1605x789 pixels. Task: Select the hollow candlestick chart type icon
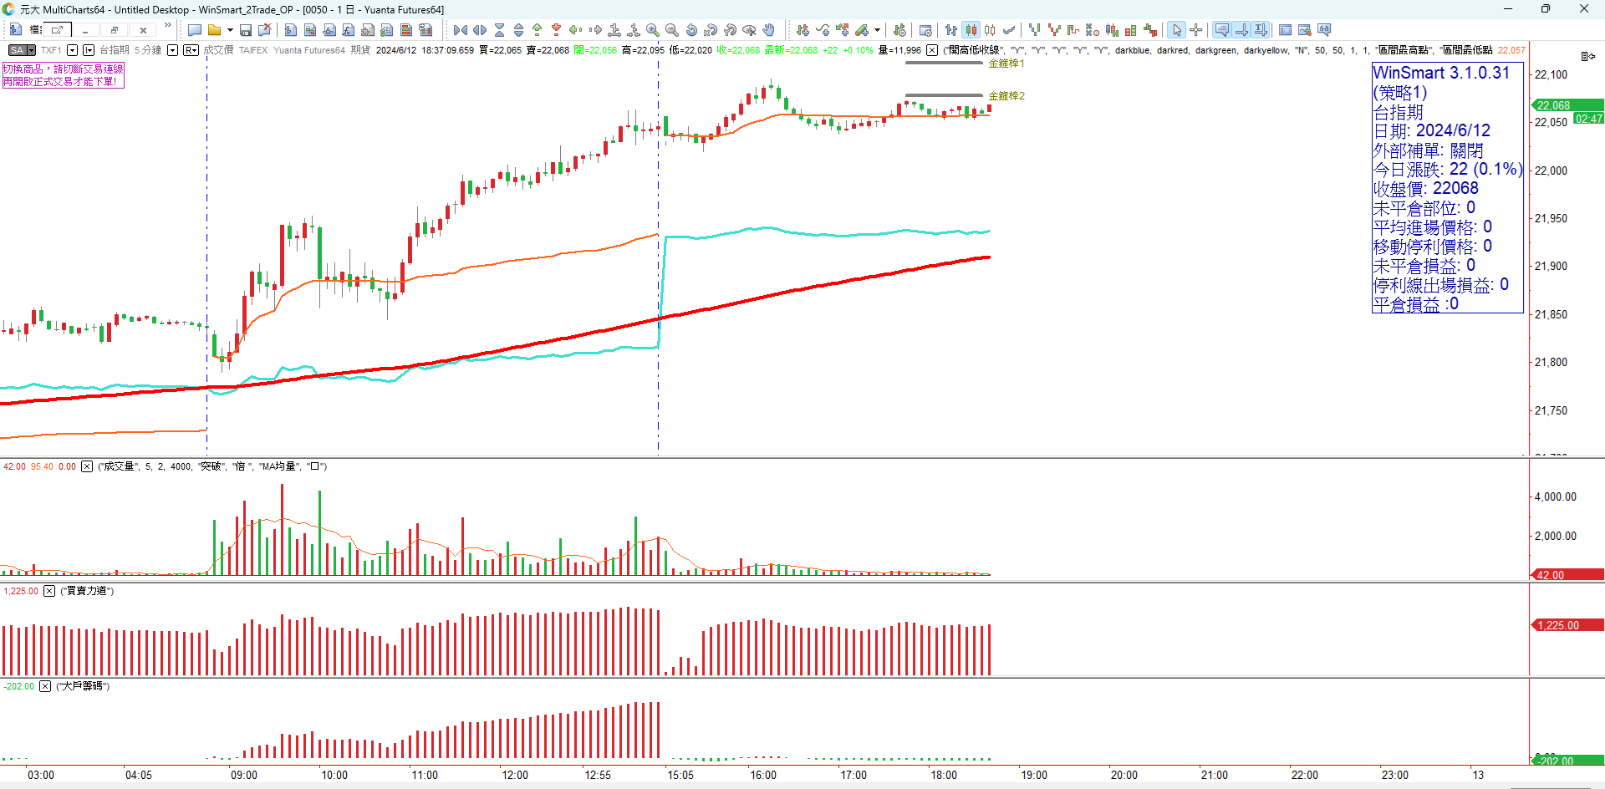[x=990, y=30]
